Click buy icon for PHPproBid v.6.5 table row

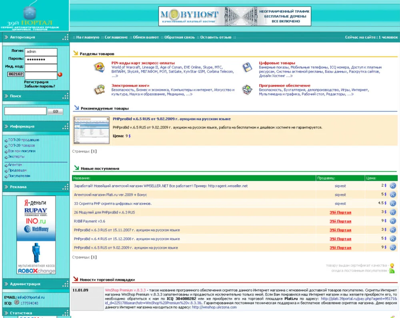point(393,248)
